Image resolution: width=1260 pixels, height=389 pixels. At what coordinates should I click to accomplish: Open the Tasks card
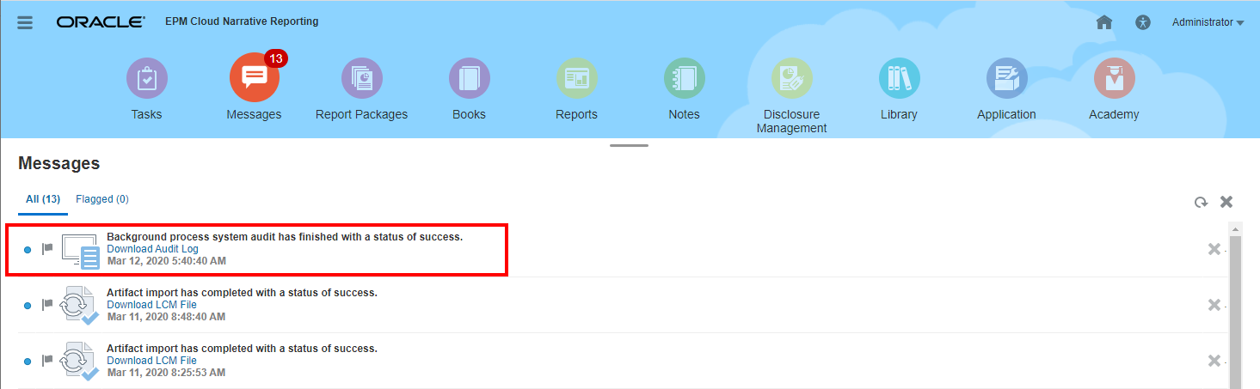[x=146, y=88]
